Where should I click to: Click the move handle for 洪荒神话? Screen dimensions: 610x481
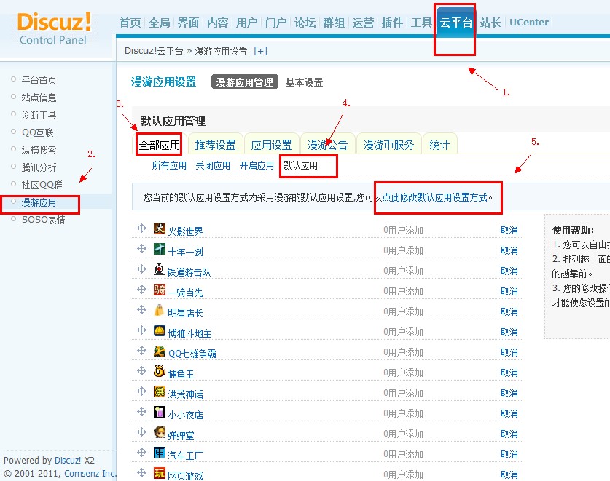pyautogui.click(x=141, y=391)
